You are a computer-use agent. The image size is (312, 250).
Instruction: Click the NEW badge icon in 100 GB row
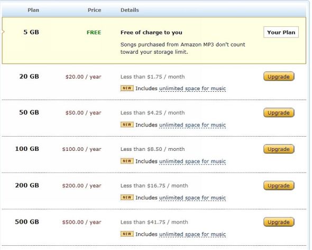[x=127, y=161]
